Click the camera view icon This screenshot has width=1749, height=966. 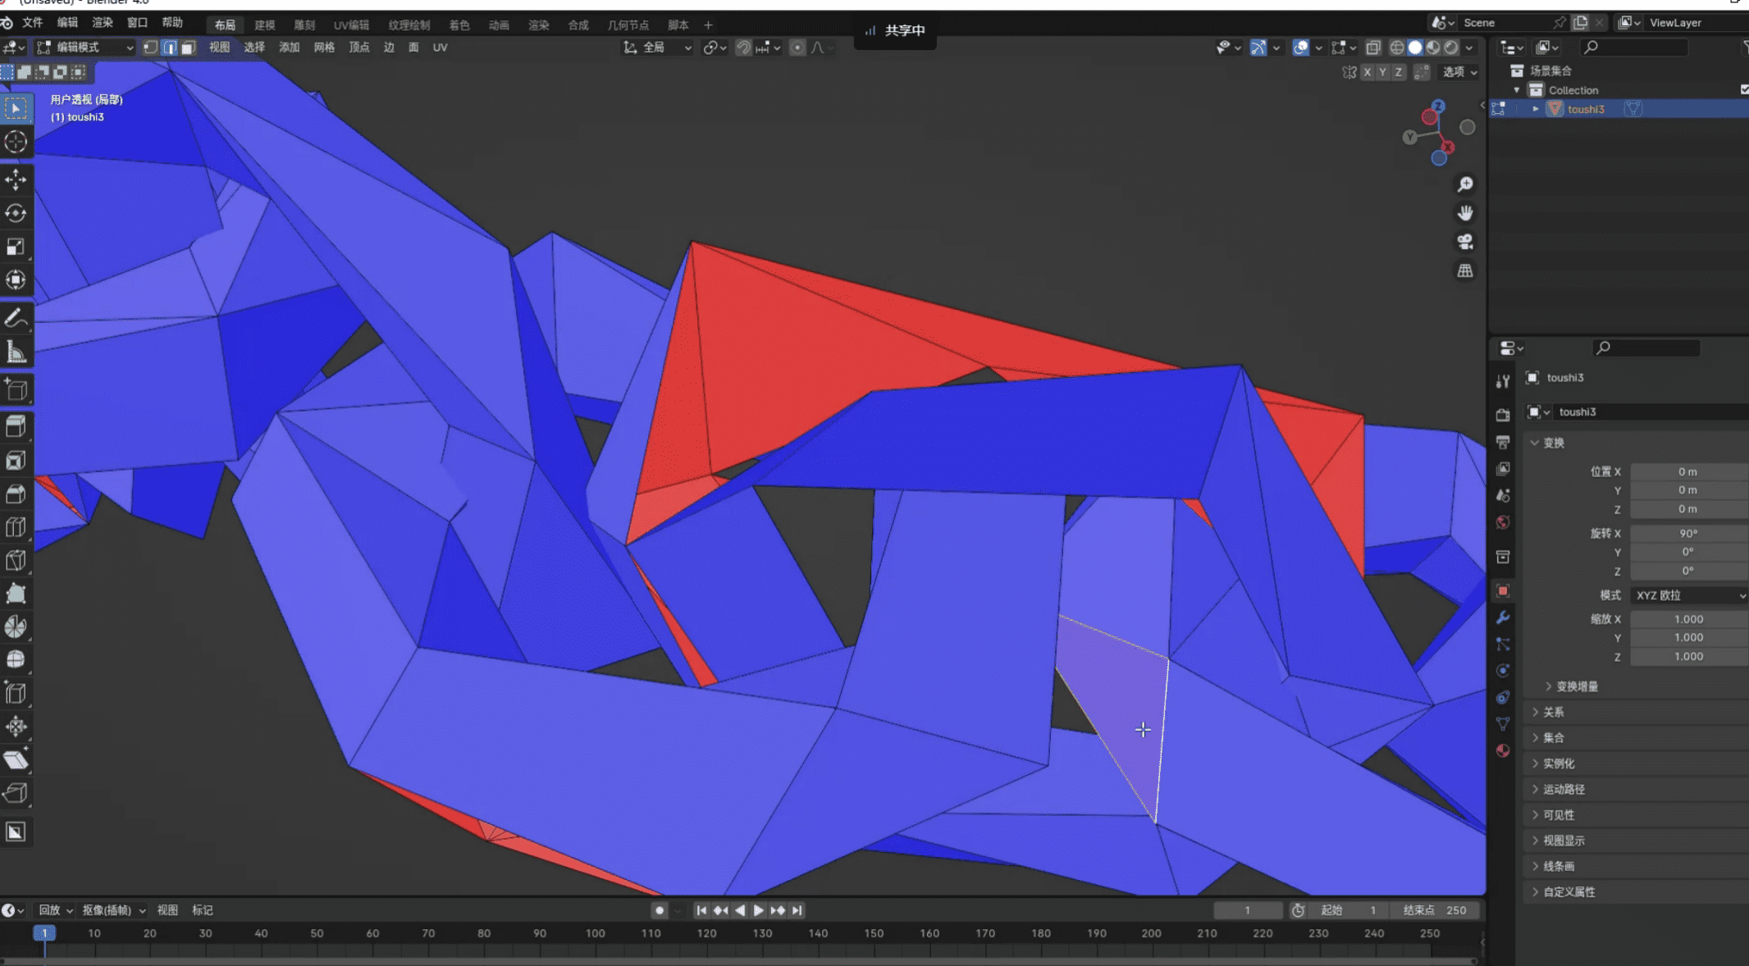[x=1465, y=242]
